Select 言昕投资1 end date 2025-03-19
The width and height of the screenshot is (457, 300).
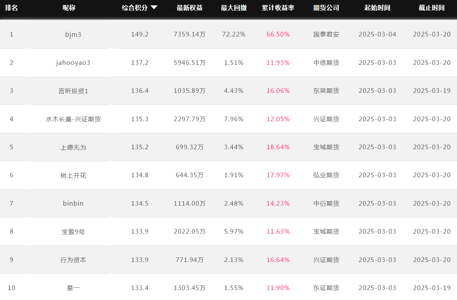pyautogui.click(x=432, y=91)
